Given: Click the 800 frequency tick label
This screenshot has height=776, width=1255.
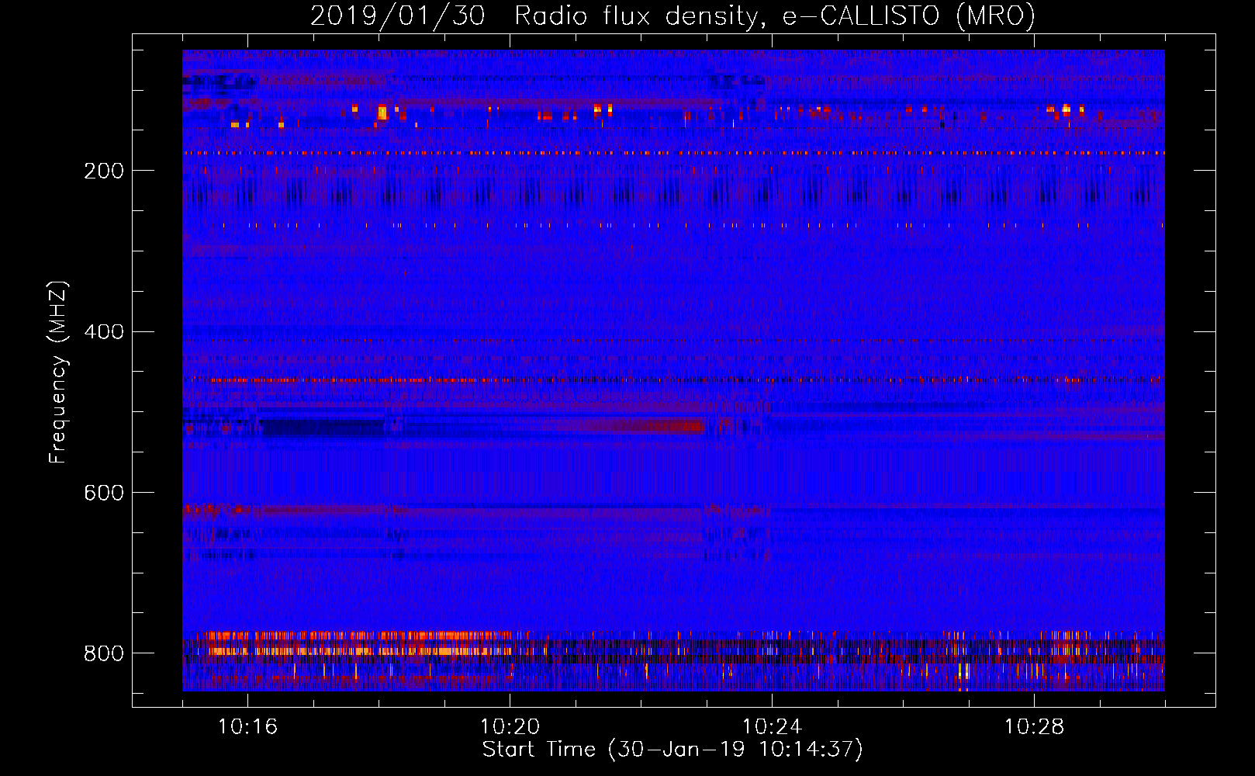Looking at the screenshot, I should click(x=104, y=653).
